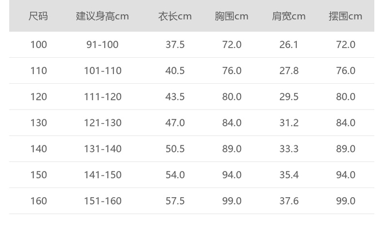Click the 91-100 height range cell
The height and width of the screenshot is (235, 383).
click(102, 45)
